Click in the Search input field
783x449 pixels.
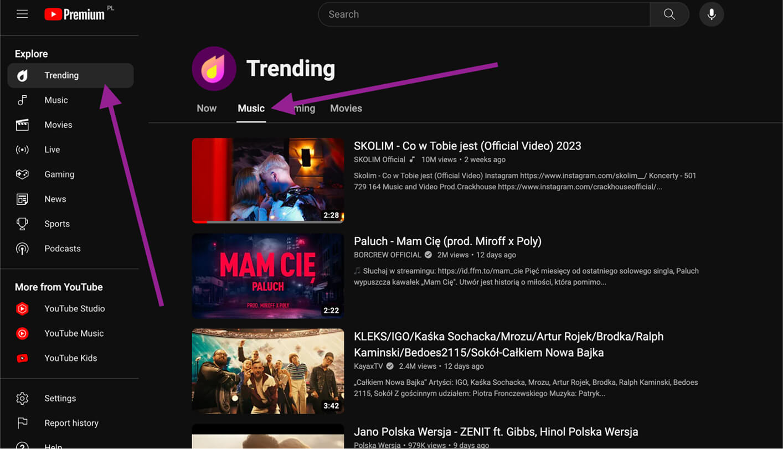tap(484, 14)
